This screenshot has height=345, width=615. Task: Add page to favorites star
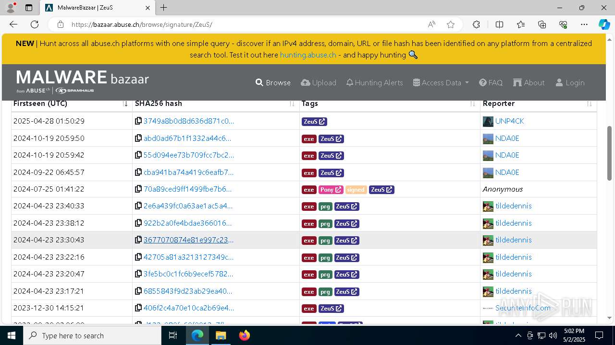451,24
